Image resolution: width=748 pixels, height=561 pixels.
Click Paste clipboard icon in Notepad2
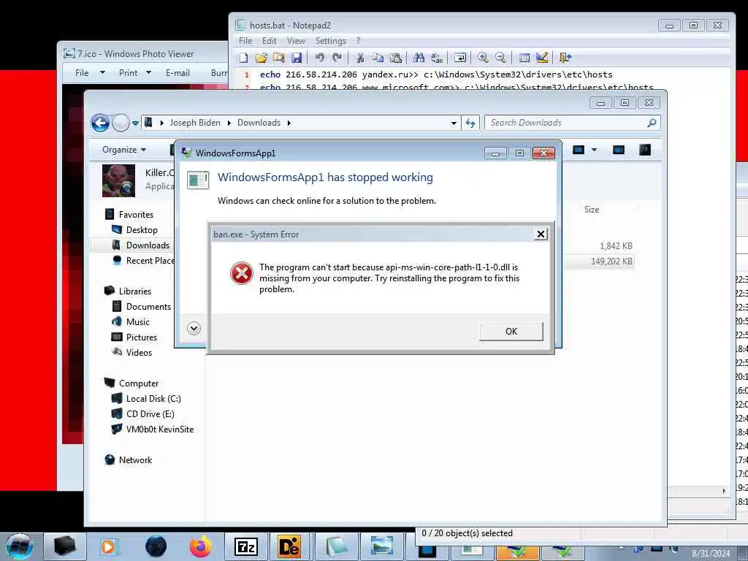point(395,58)
